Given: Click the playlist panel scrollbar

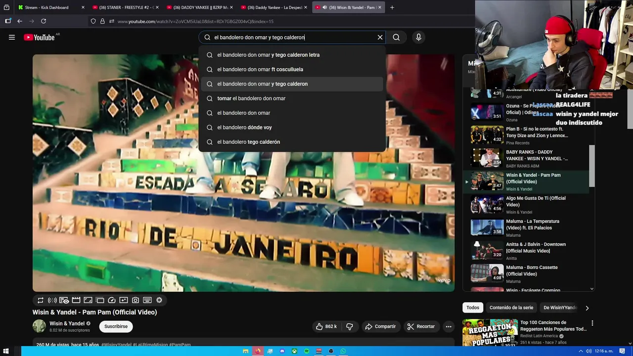Looking at the screenshot, I should (x=592, y=166).
